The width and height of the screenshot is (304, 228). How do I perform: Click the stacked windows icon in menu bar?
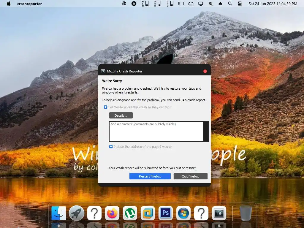coord(124,4)
